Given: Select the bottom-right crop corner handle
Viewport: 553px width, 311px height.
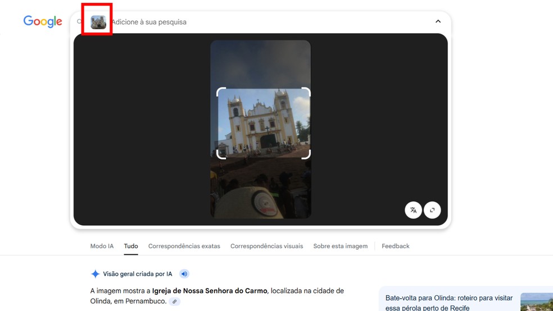Looking at the screenshot, I should coord(306,155).
